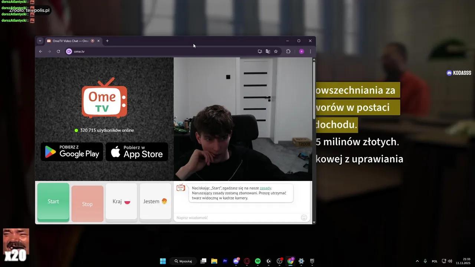Image resolution: width=475 pixels, height=267 pixels.
Task: Bookmark the page with the star icon
Action: pos(276,51)
